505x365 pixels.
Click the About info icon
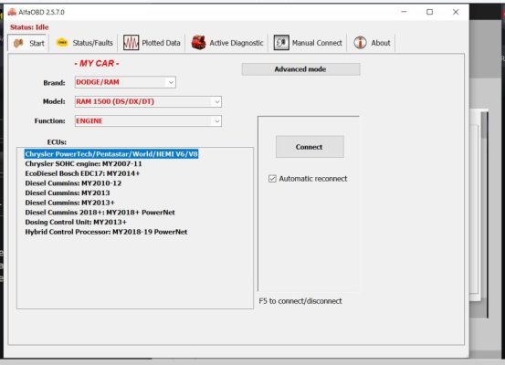click(x=360, y=43)
